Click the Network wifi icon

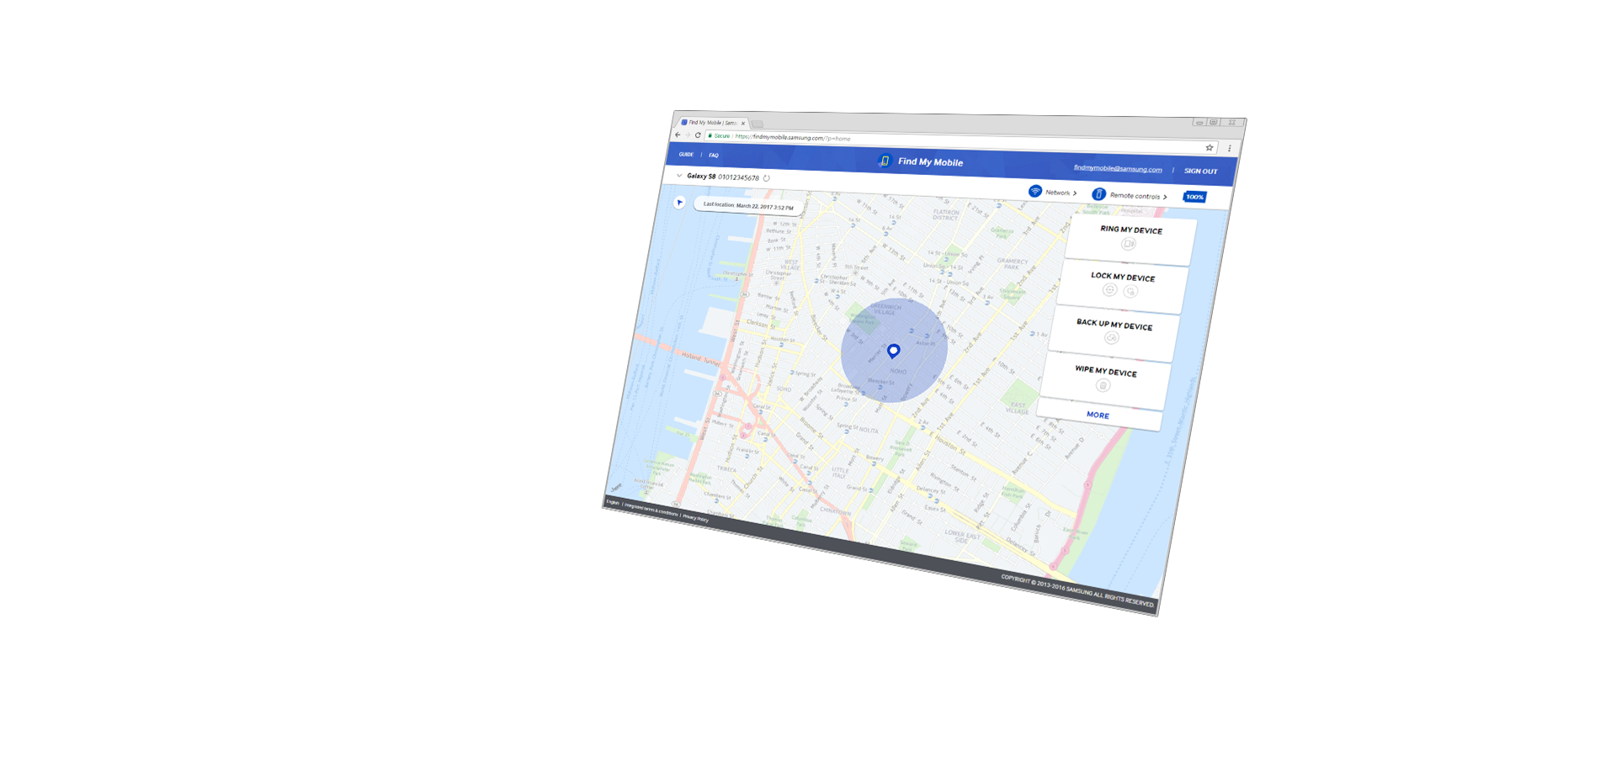pyautogui.click(x=1035, y=191)
